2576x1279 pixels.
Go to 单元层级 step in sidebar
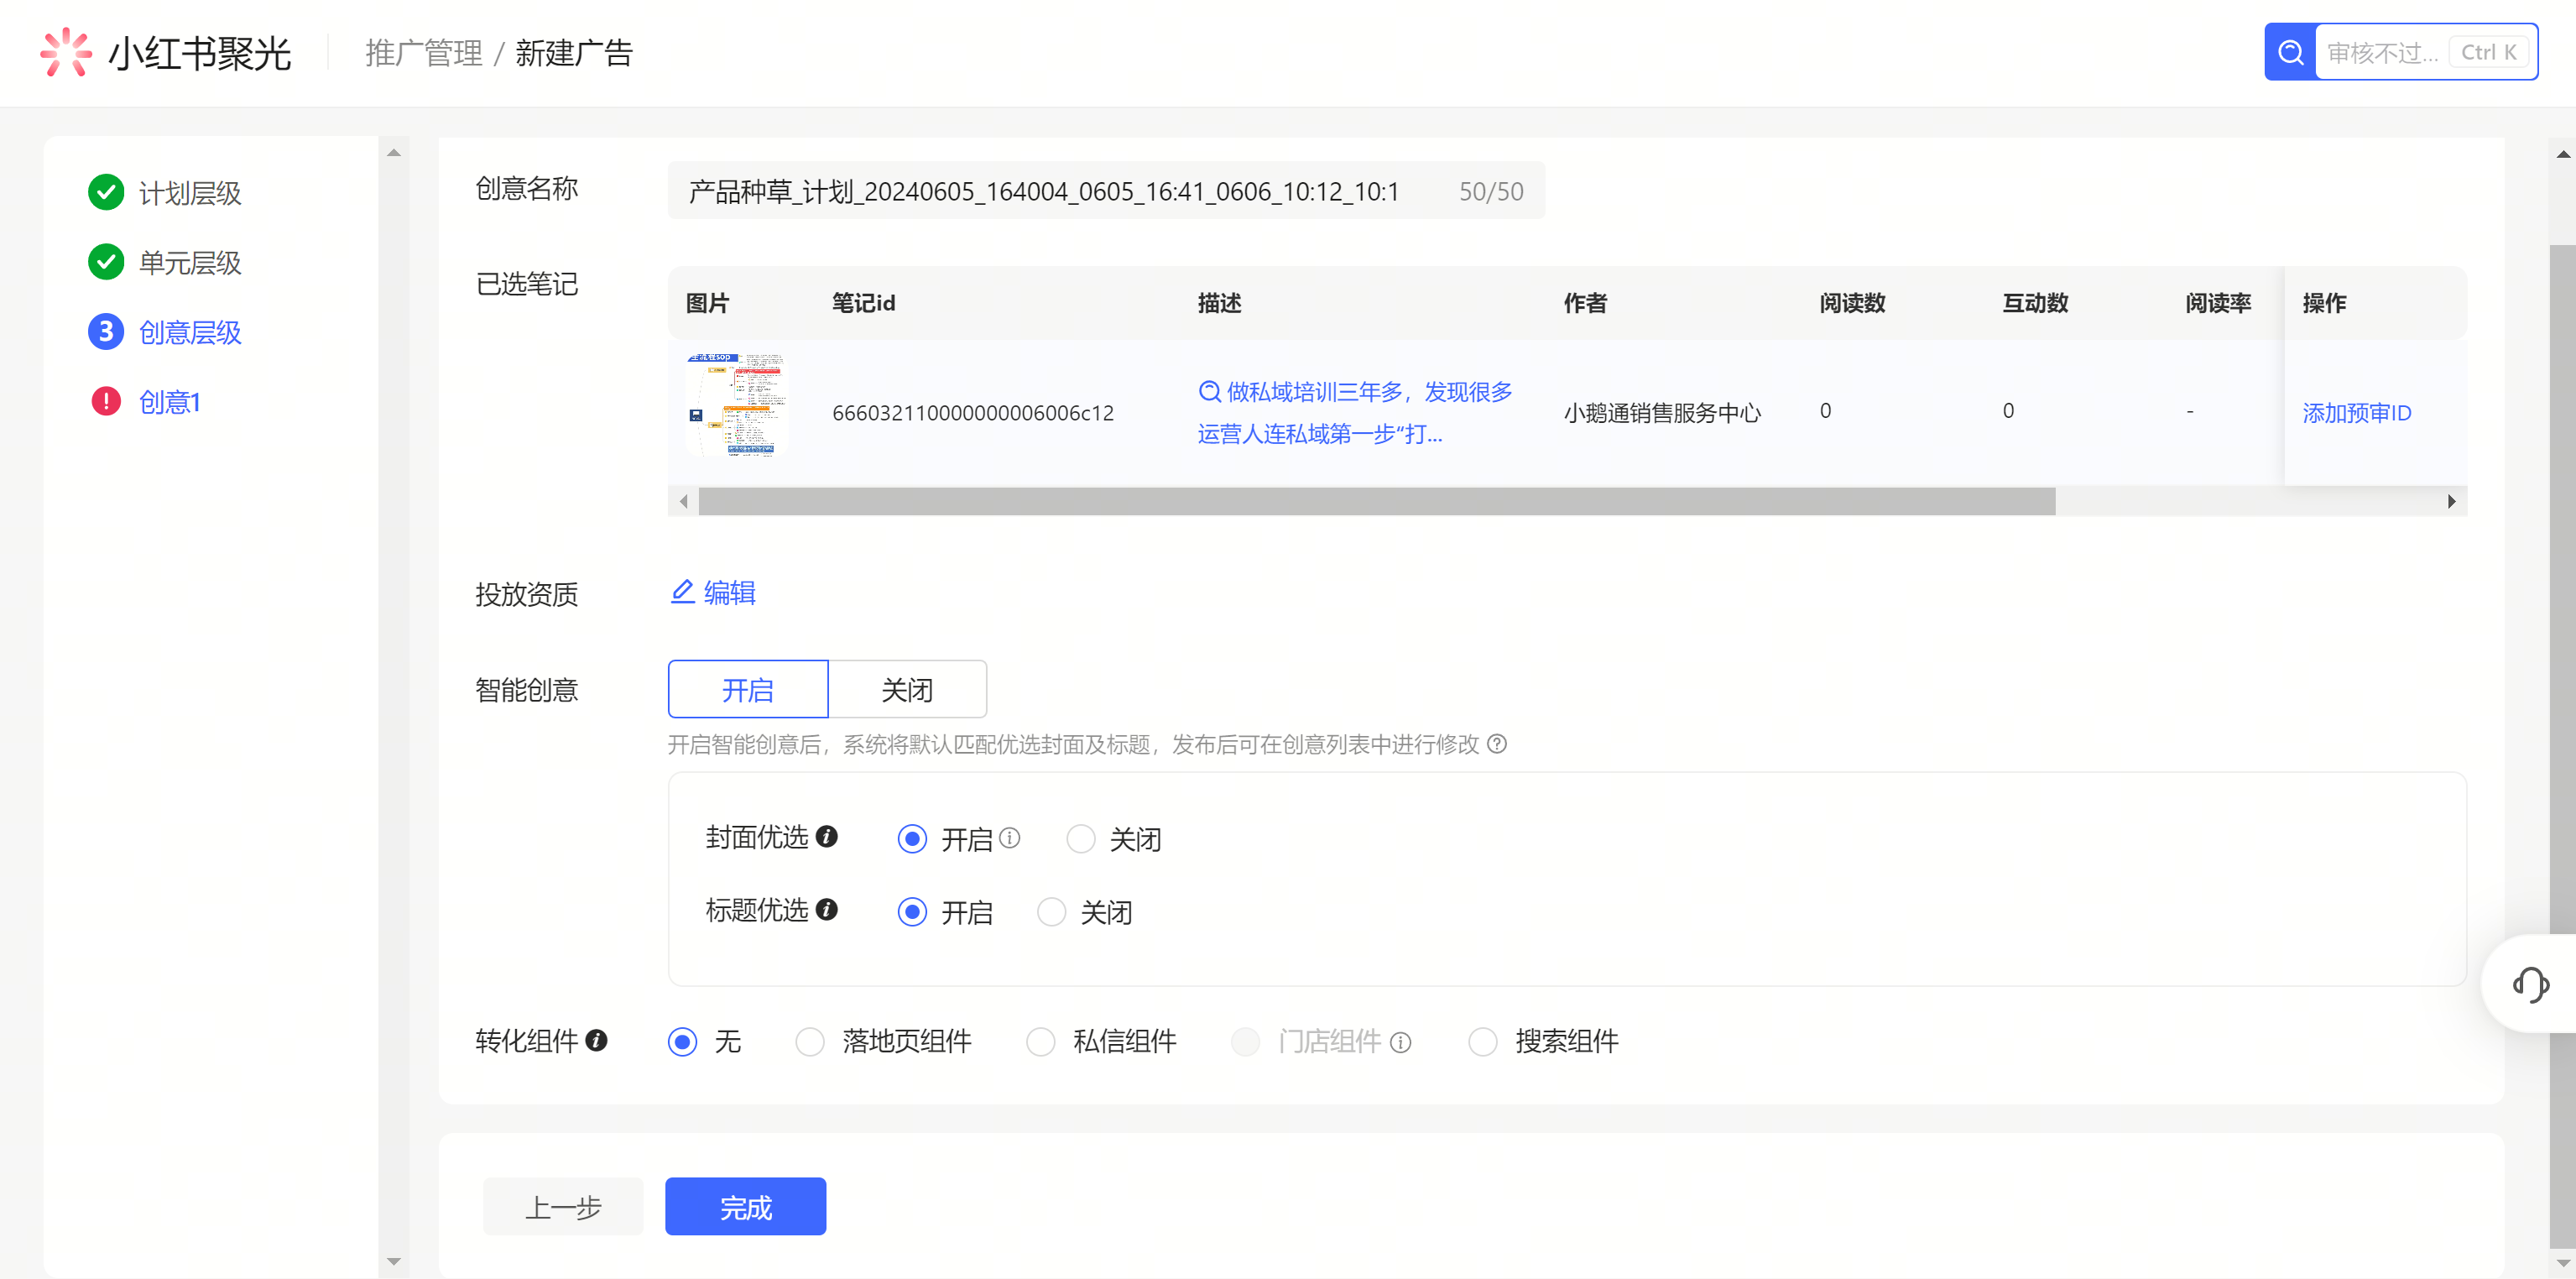click(x=190, y=263)
